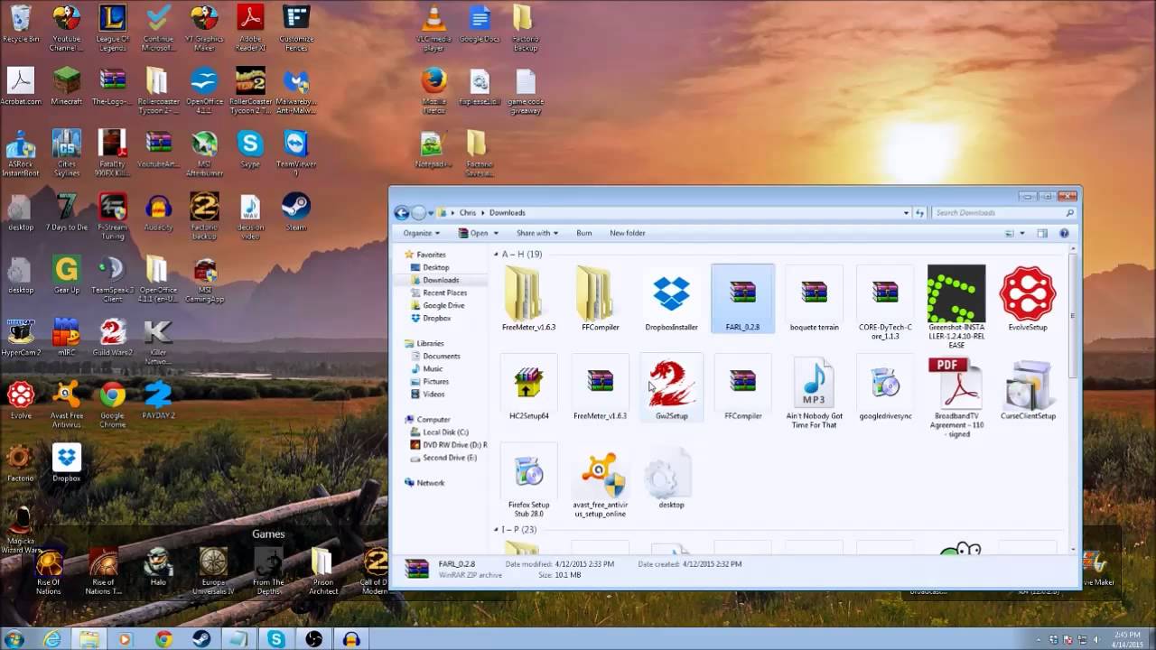
Task: Select the PAYDAY 2 desktop icon
Action: pos(158,399)
